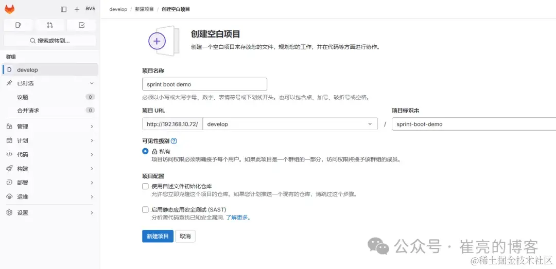
Task: Click the 部署 deploy icon
Action: tap(10, 183)
